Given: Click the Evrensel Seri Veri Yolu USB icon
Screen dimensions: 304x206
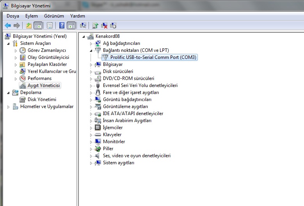Looking at the screenshot, I should pyautogui.click(x=98, y=85).
